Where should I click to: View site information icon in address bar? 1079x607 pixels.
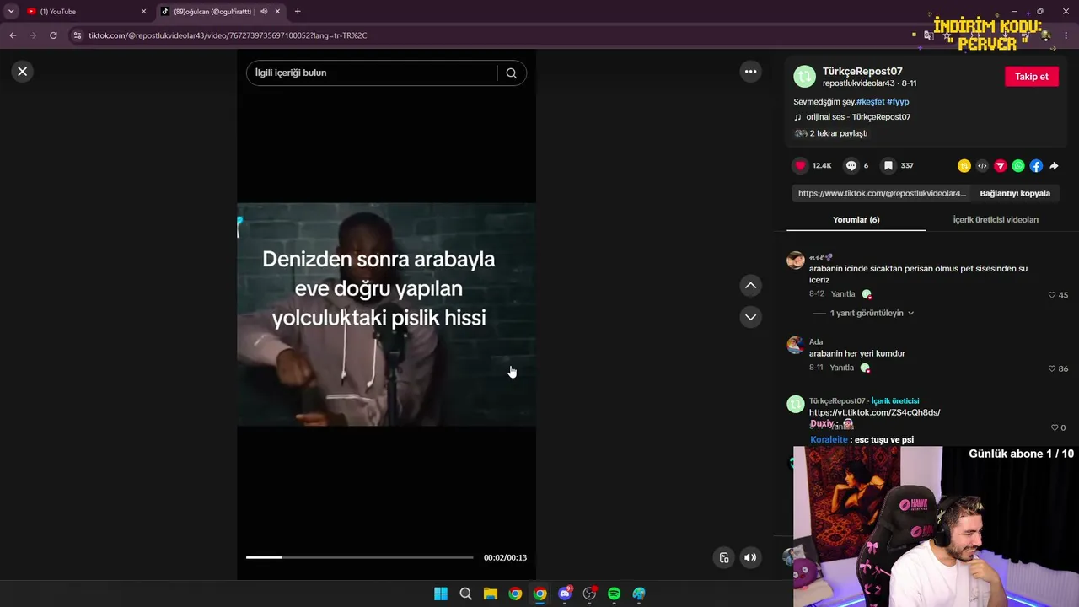pos(78,35)
